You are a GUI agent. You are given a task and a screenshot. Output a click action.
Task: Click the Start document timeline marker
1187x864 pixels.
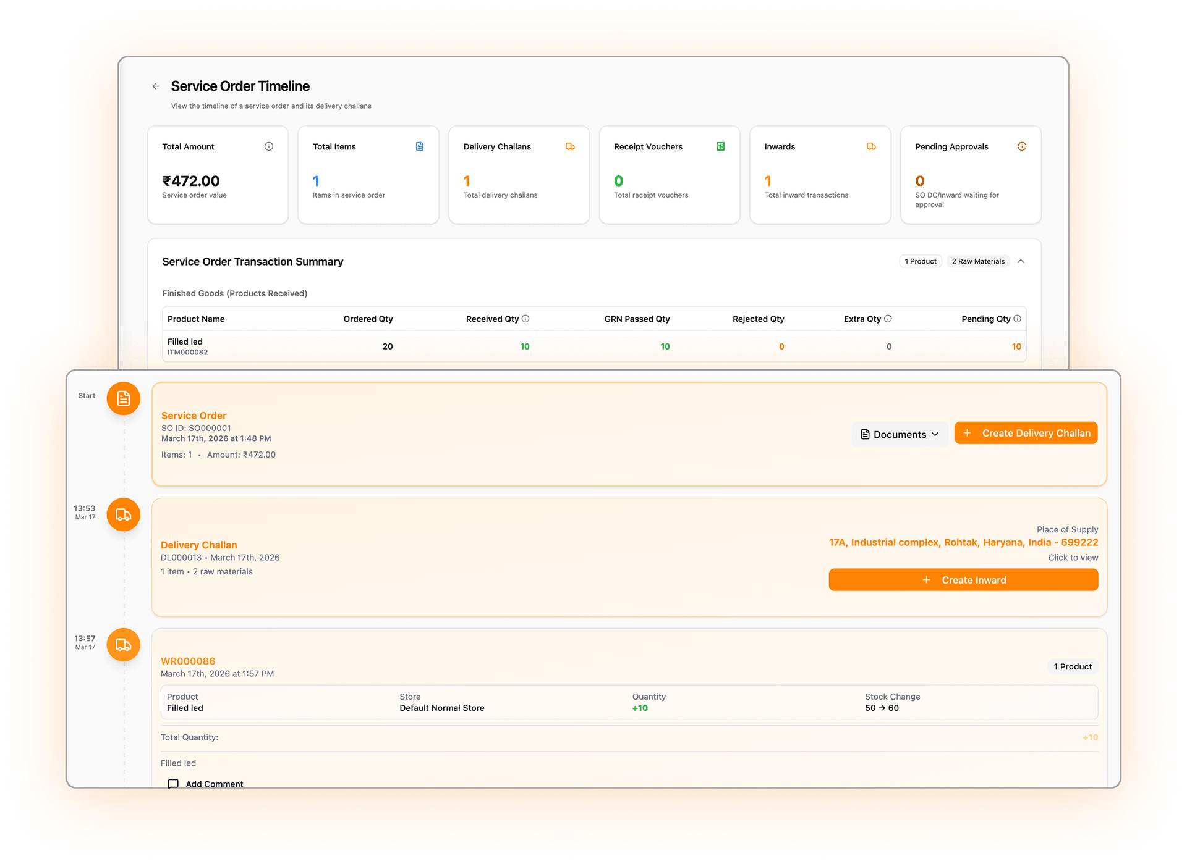[x=124, y=398]
